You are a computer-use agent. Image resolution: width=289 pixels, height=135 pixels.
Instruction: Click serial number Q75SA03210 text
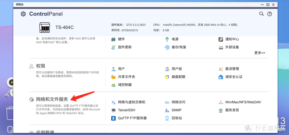[130, 30]
